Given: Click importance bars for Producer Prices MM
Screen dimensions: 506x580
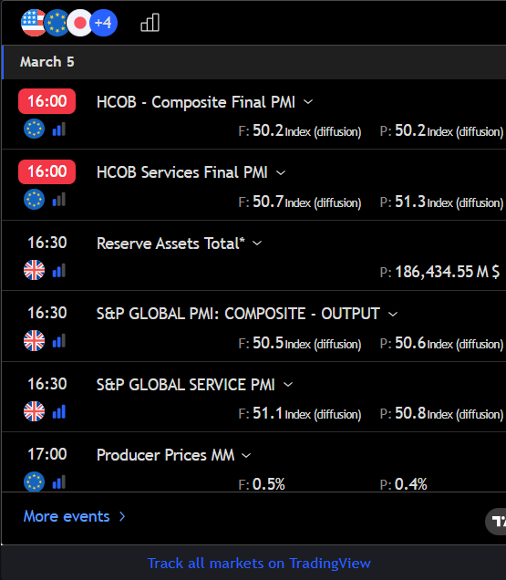Looking at the screenshot, I should click(59, 482).
